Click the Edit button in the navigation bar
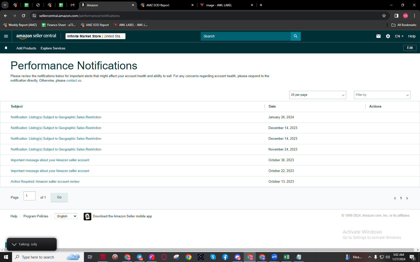Screen dimensions: 420x262 [x=410, y=48]
